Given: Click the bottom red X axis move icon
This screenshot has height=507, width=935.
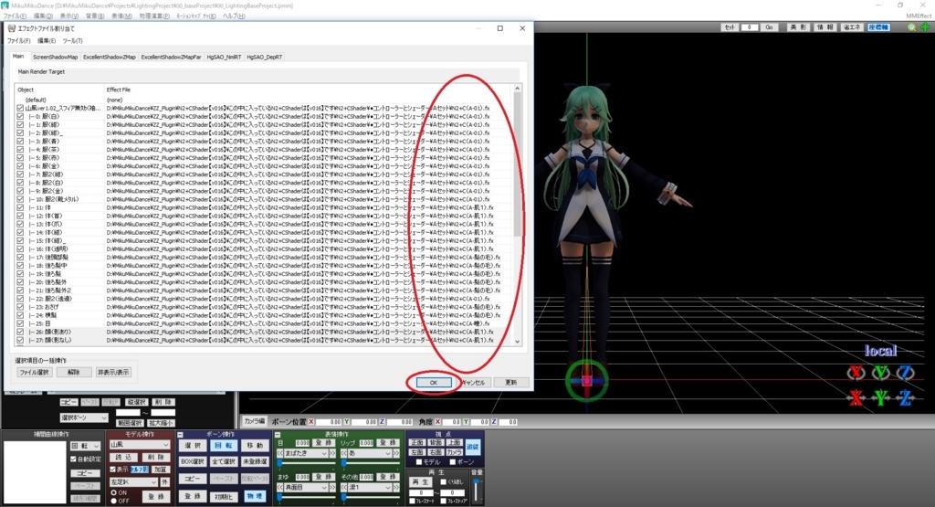Looking at the screenshot, I should pyautogui.click(x=856, y=397).
